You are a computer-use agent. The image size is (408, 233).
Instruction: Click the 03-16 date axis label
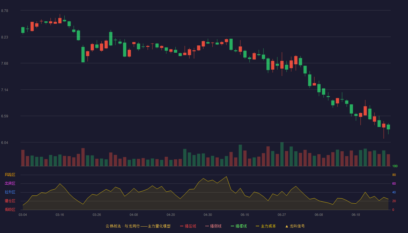click(60, 215)
